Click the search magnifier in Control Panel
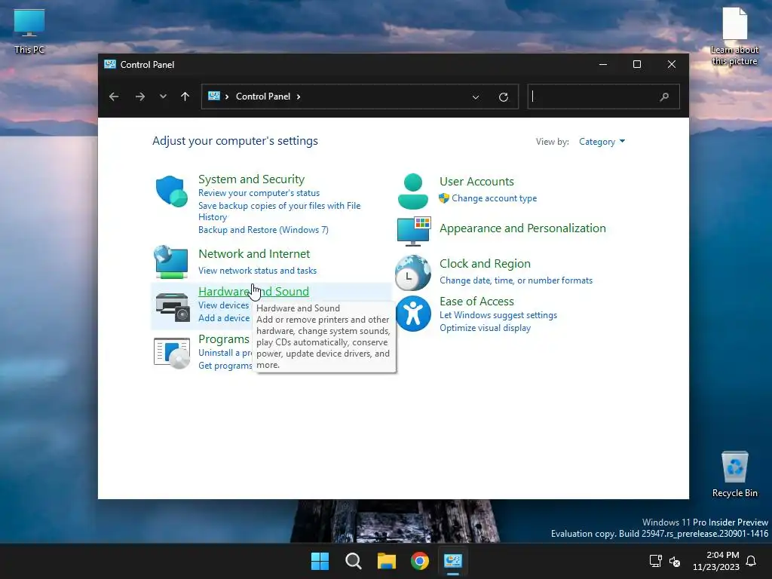The image size is (772, 579). click(664, 97)
